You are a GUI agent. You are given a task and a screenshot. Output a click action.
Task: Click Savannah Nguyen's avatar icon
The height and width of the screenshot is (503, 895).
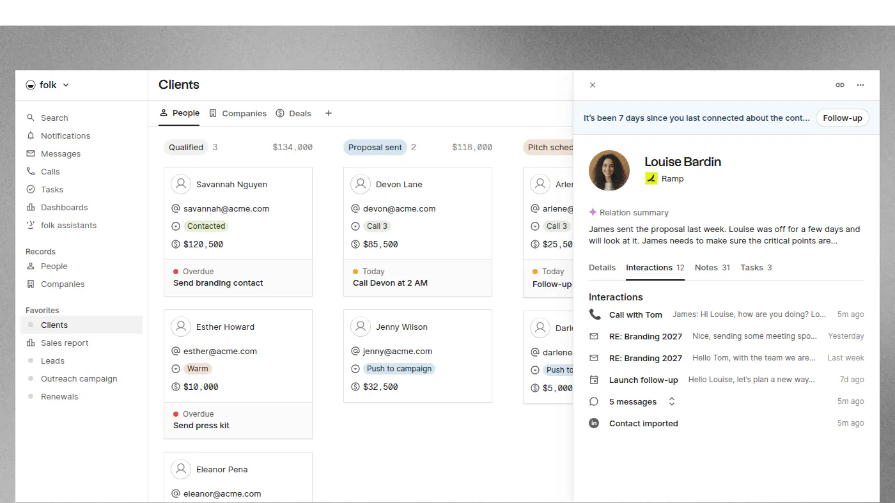coord(182,184)
